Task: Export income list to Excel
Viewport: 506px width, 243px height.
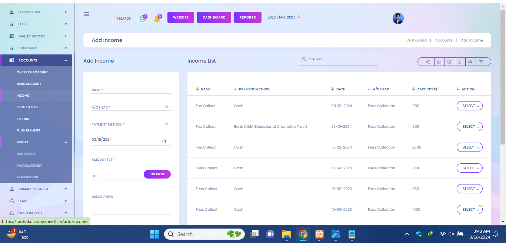Action: coord(439,62)
